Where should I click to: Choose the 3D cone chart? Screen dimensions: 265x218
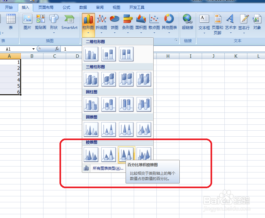144,129
